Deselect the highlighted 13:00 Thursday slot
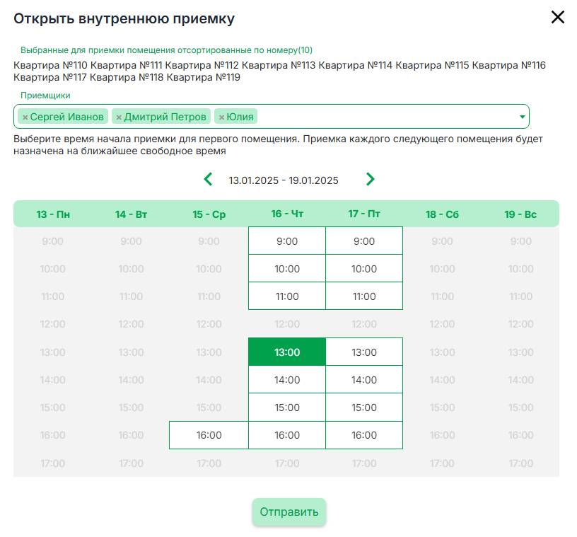The image size is (577, 537). 287,352
